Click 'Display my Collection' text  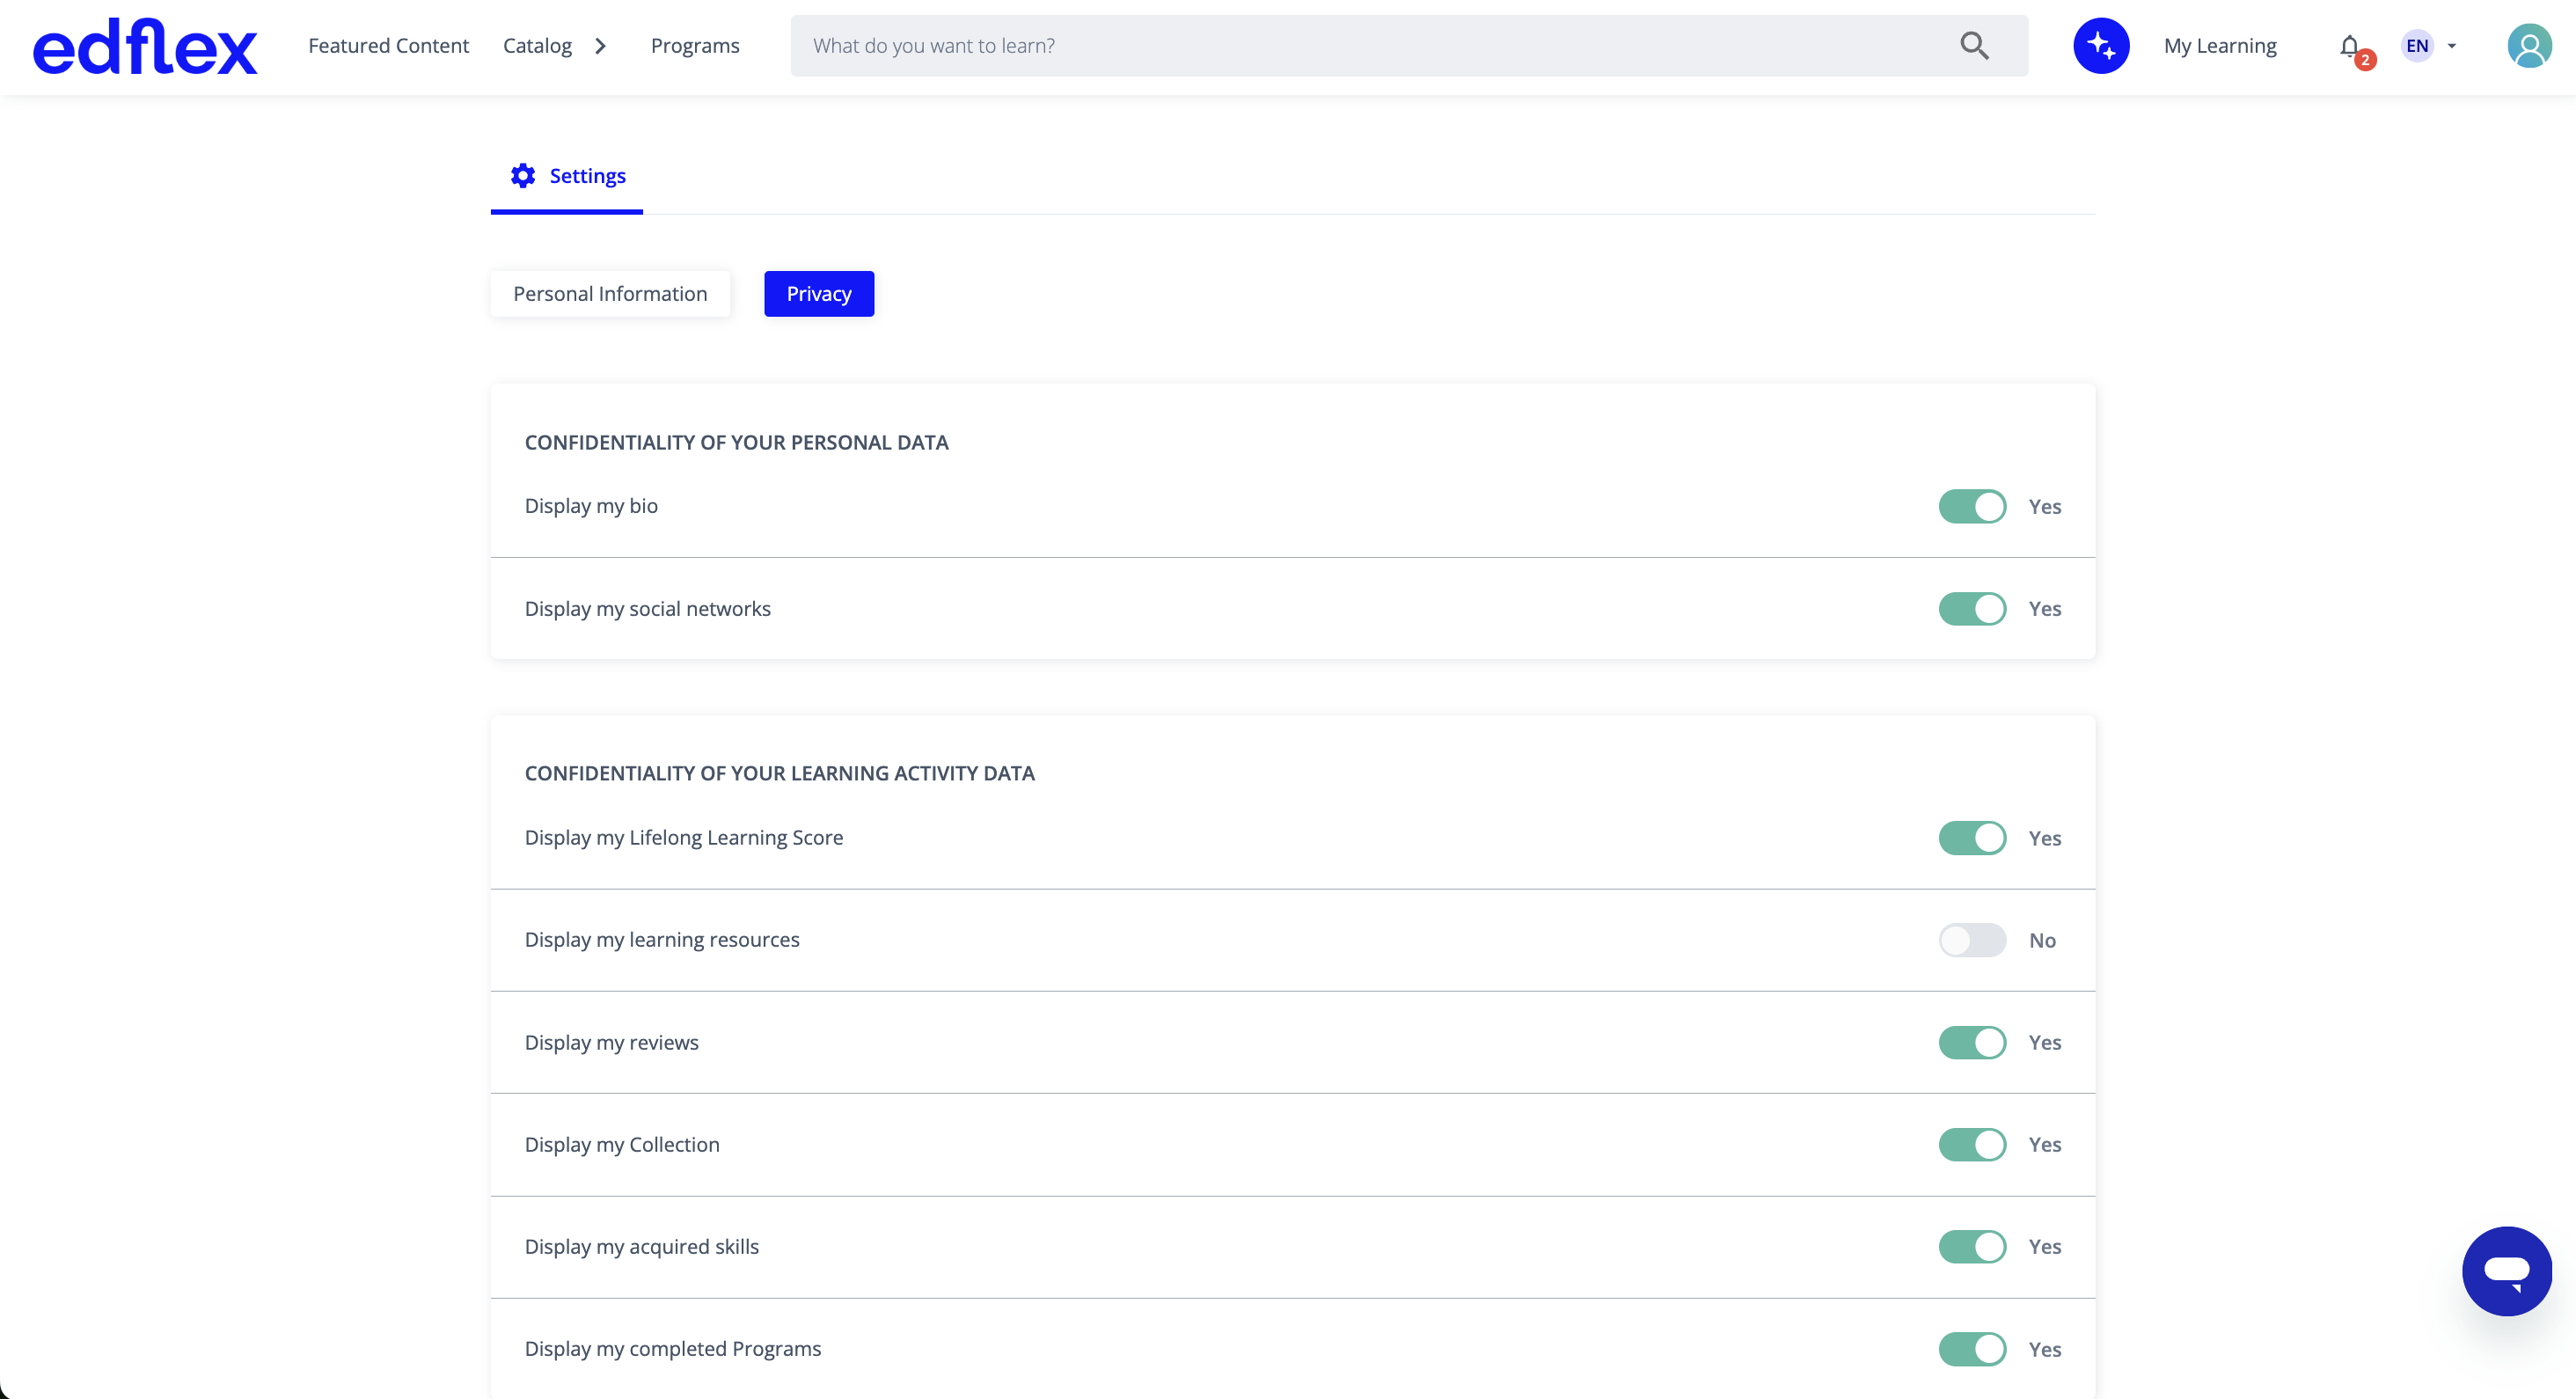point(622,1145)
